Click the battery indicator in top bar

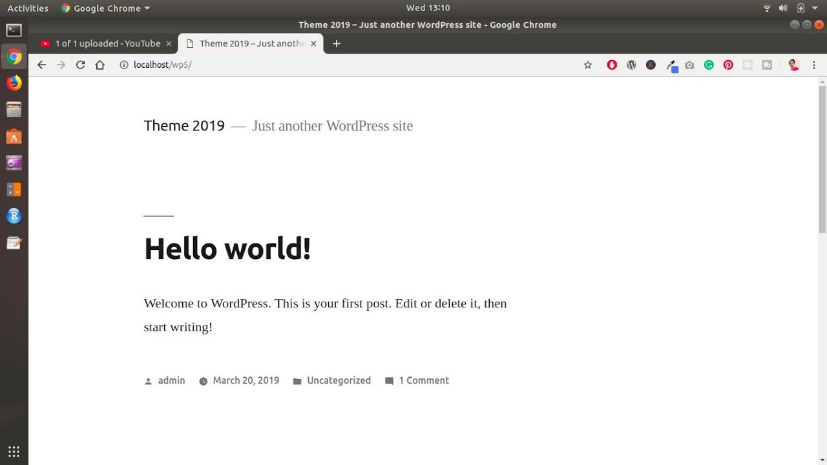coord(801,8)
